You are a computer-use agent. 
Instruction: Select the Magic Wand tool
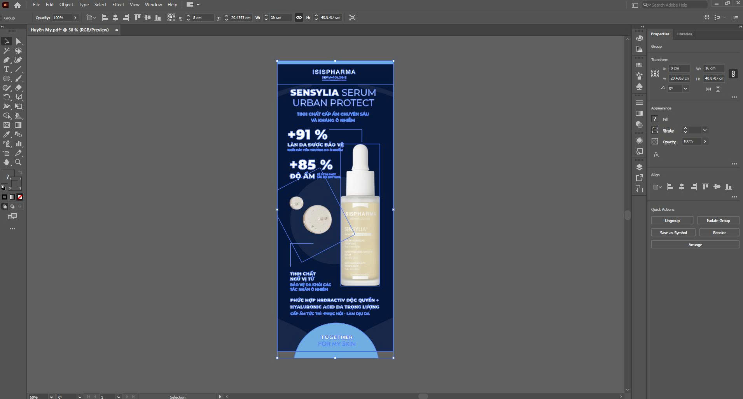click(x=7, y=51)
